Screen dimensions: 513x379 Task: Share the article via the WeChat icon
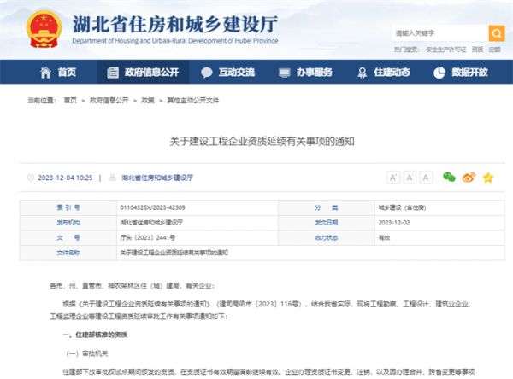449,177
